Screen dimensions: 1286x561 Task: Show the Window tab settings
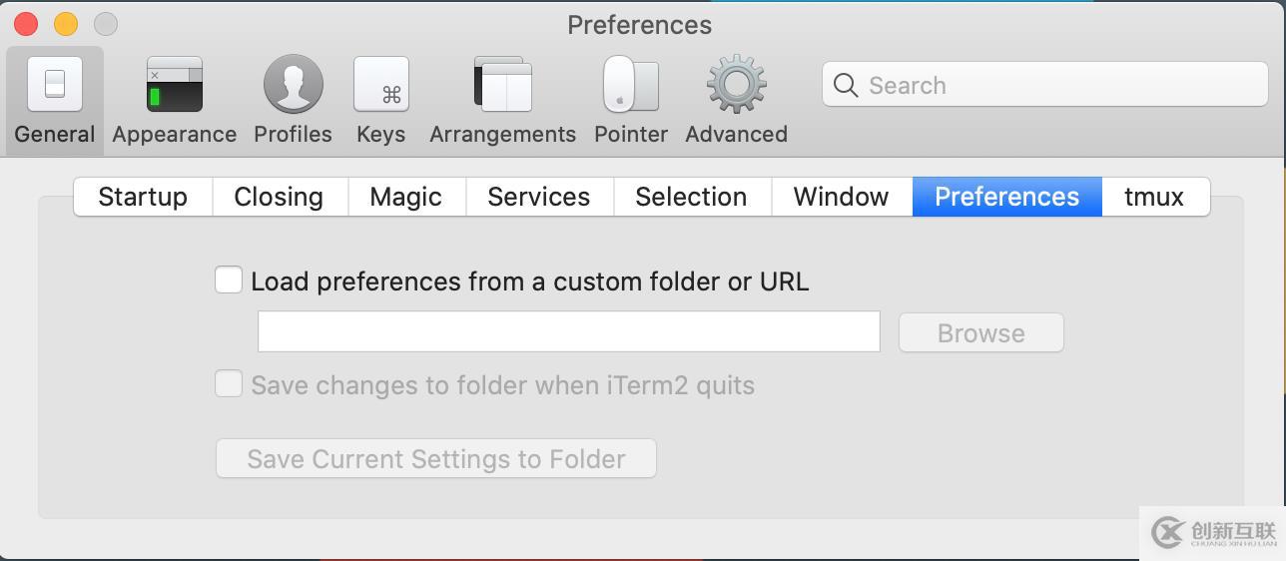841,197
